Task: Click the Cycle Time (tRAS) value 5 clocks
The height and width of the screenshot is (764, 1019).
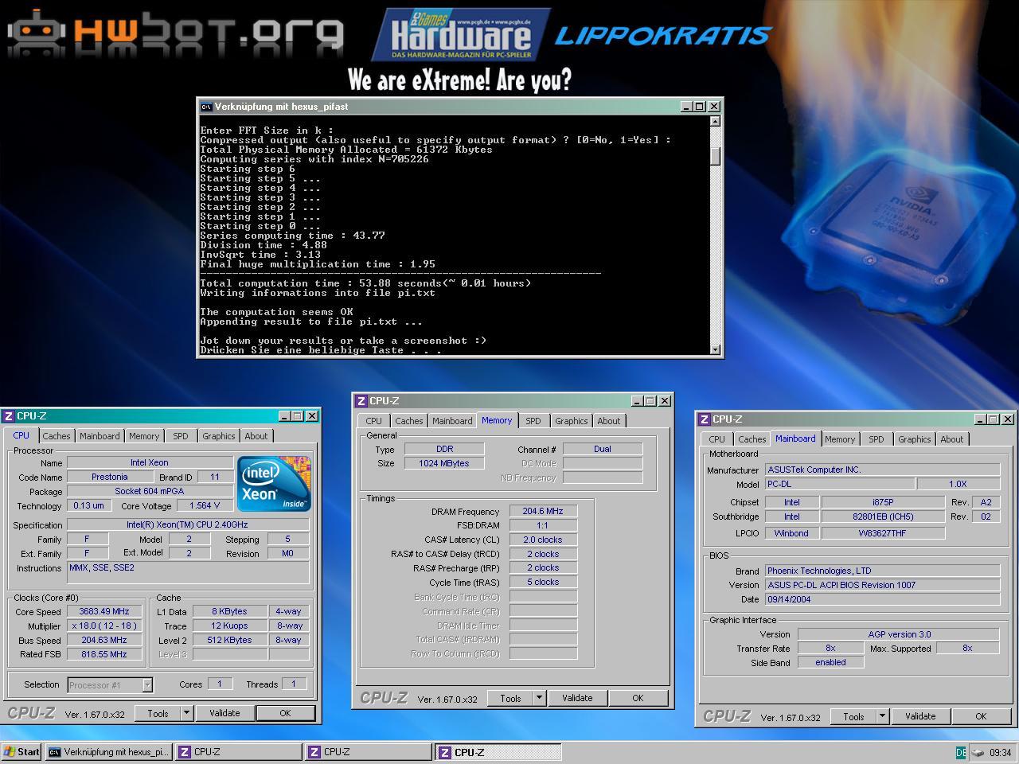Action: pos(543,583)
